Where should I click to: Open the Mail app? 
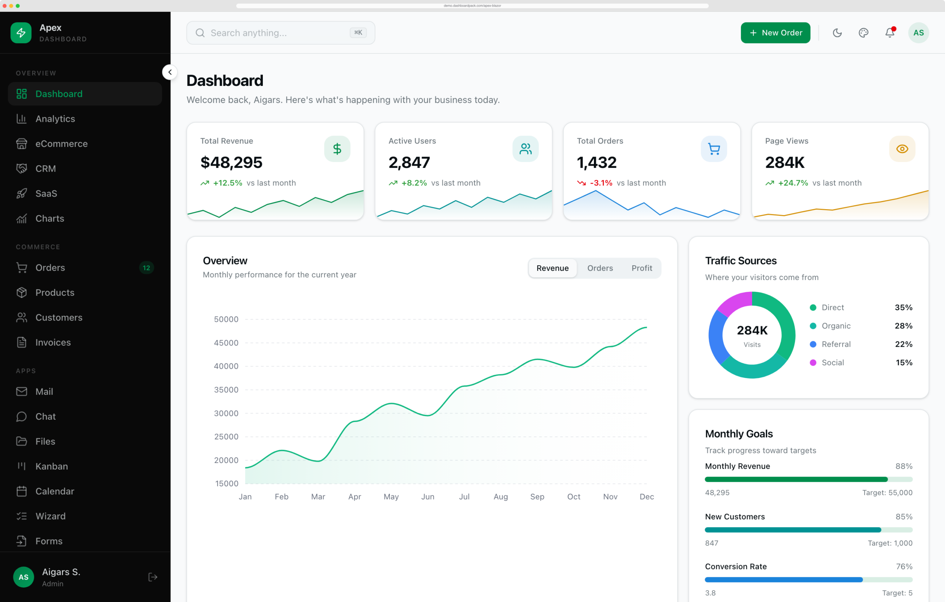pos(85,391)
